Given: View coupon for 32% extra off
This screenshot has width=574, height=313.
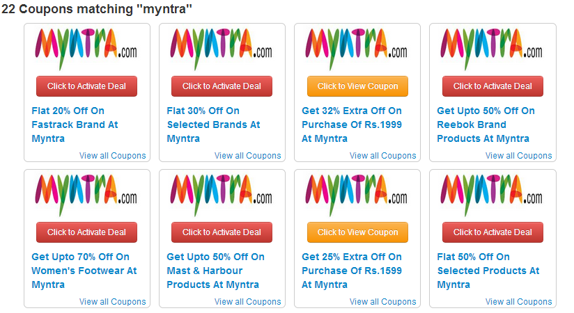Looking at the screenshot, I should click(x=357, y=86).
